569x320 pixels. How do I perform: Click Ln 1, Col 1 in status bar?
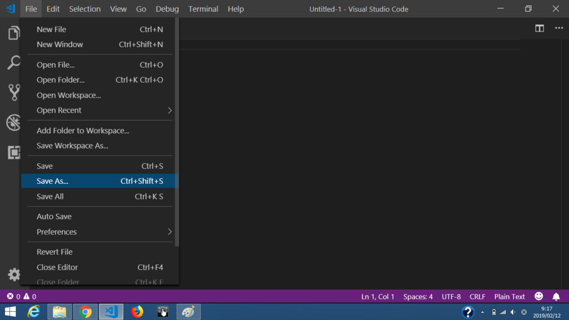(x=377, y=297)
